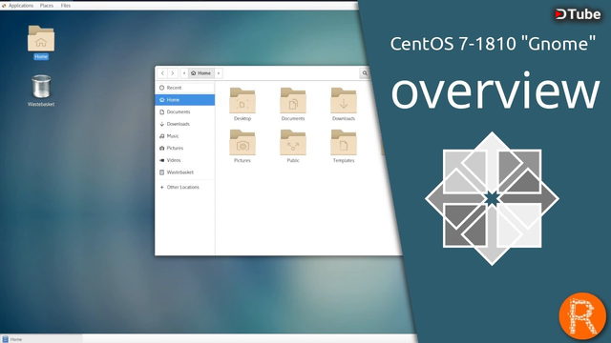Screen dimensions: 611x343
Task: Click the orange R channel badge
Action: tap(582, 315)
